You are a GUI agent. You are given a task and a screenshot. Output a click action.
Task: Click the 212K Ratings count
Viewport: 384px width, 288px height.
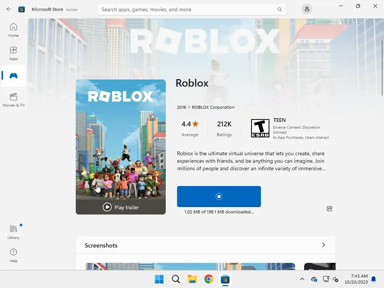click(224, 128)
